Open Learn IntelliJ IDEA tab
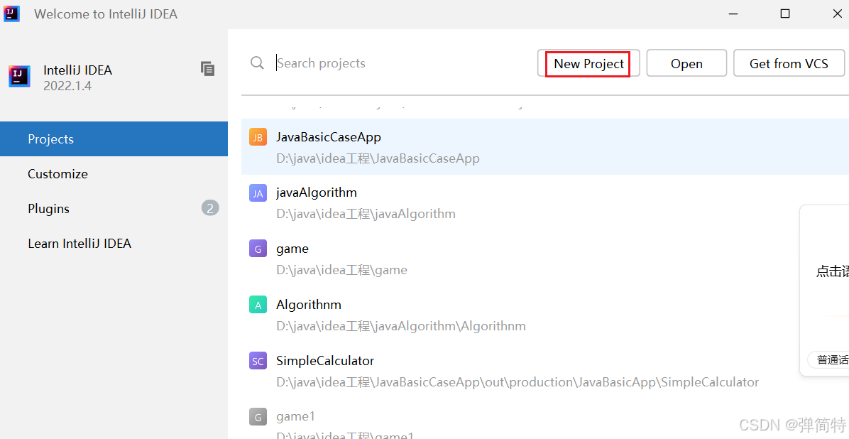The height and width of the screenshot is (439, 849). [114, 244]
